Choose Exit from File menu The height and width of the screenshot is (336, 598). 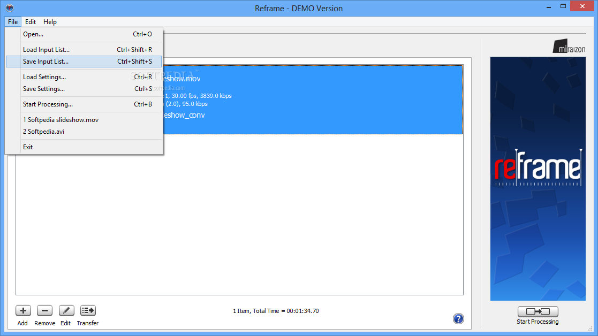[x=84, y=147]
